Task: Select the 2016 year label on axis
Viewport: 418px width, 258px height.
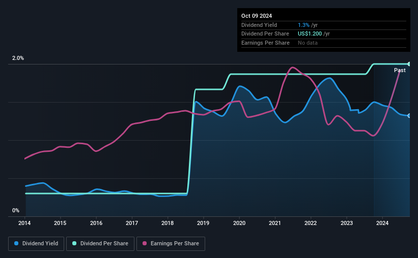Action: click(96, 223)
